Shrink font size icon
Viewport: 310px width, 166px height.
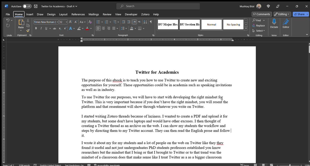click(76, 22)
